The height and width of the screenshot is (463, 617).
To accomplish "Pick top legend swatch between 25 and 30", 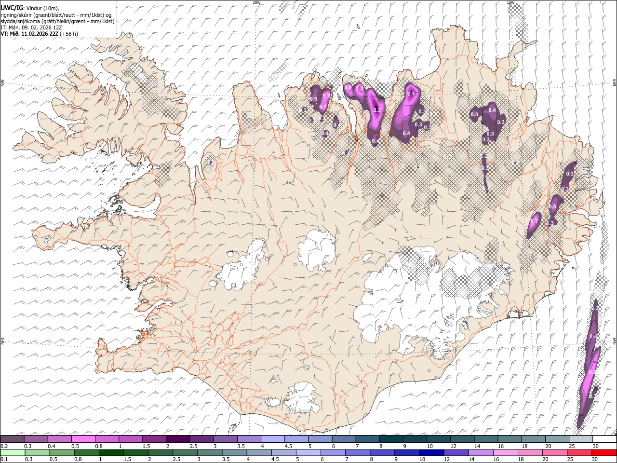I will [580, 439].
